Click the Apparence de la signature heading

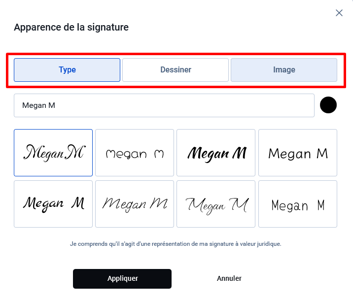71,27
